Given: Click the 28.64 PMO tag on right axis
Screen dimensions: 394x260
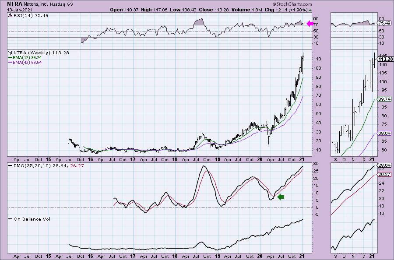Looking at the screenshot, I should pyautogui.click(x=384, y=165).
